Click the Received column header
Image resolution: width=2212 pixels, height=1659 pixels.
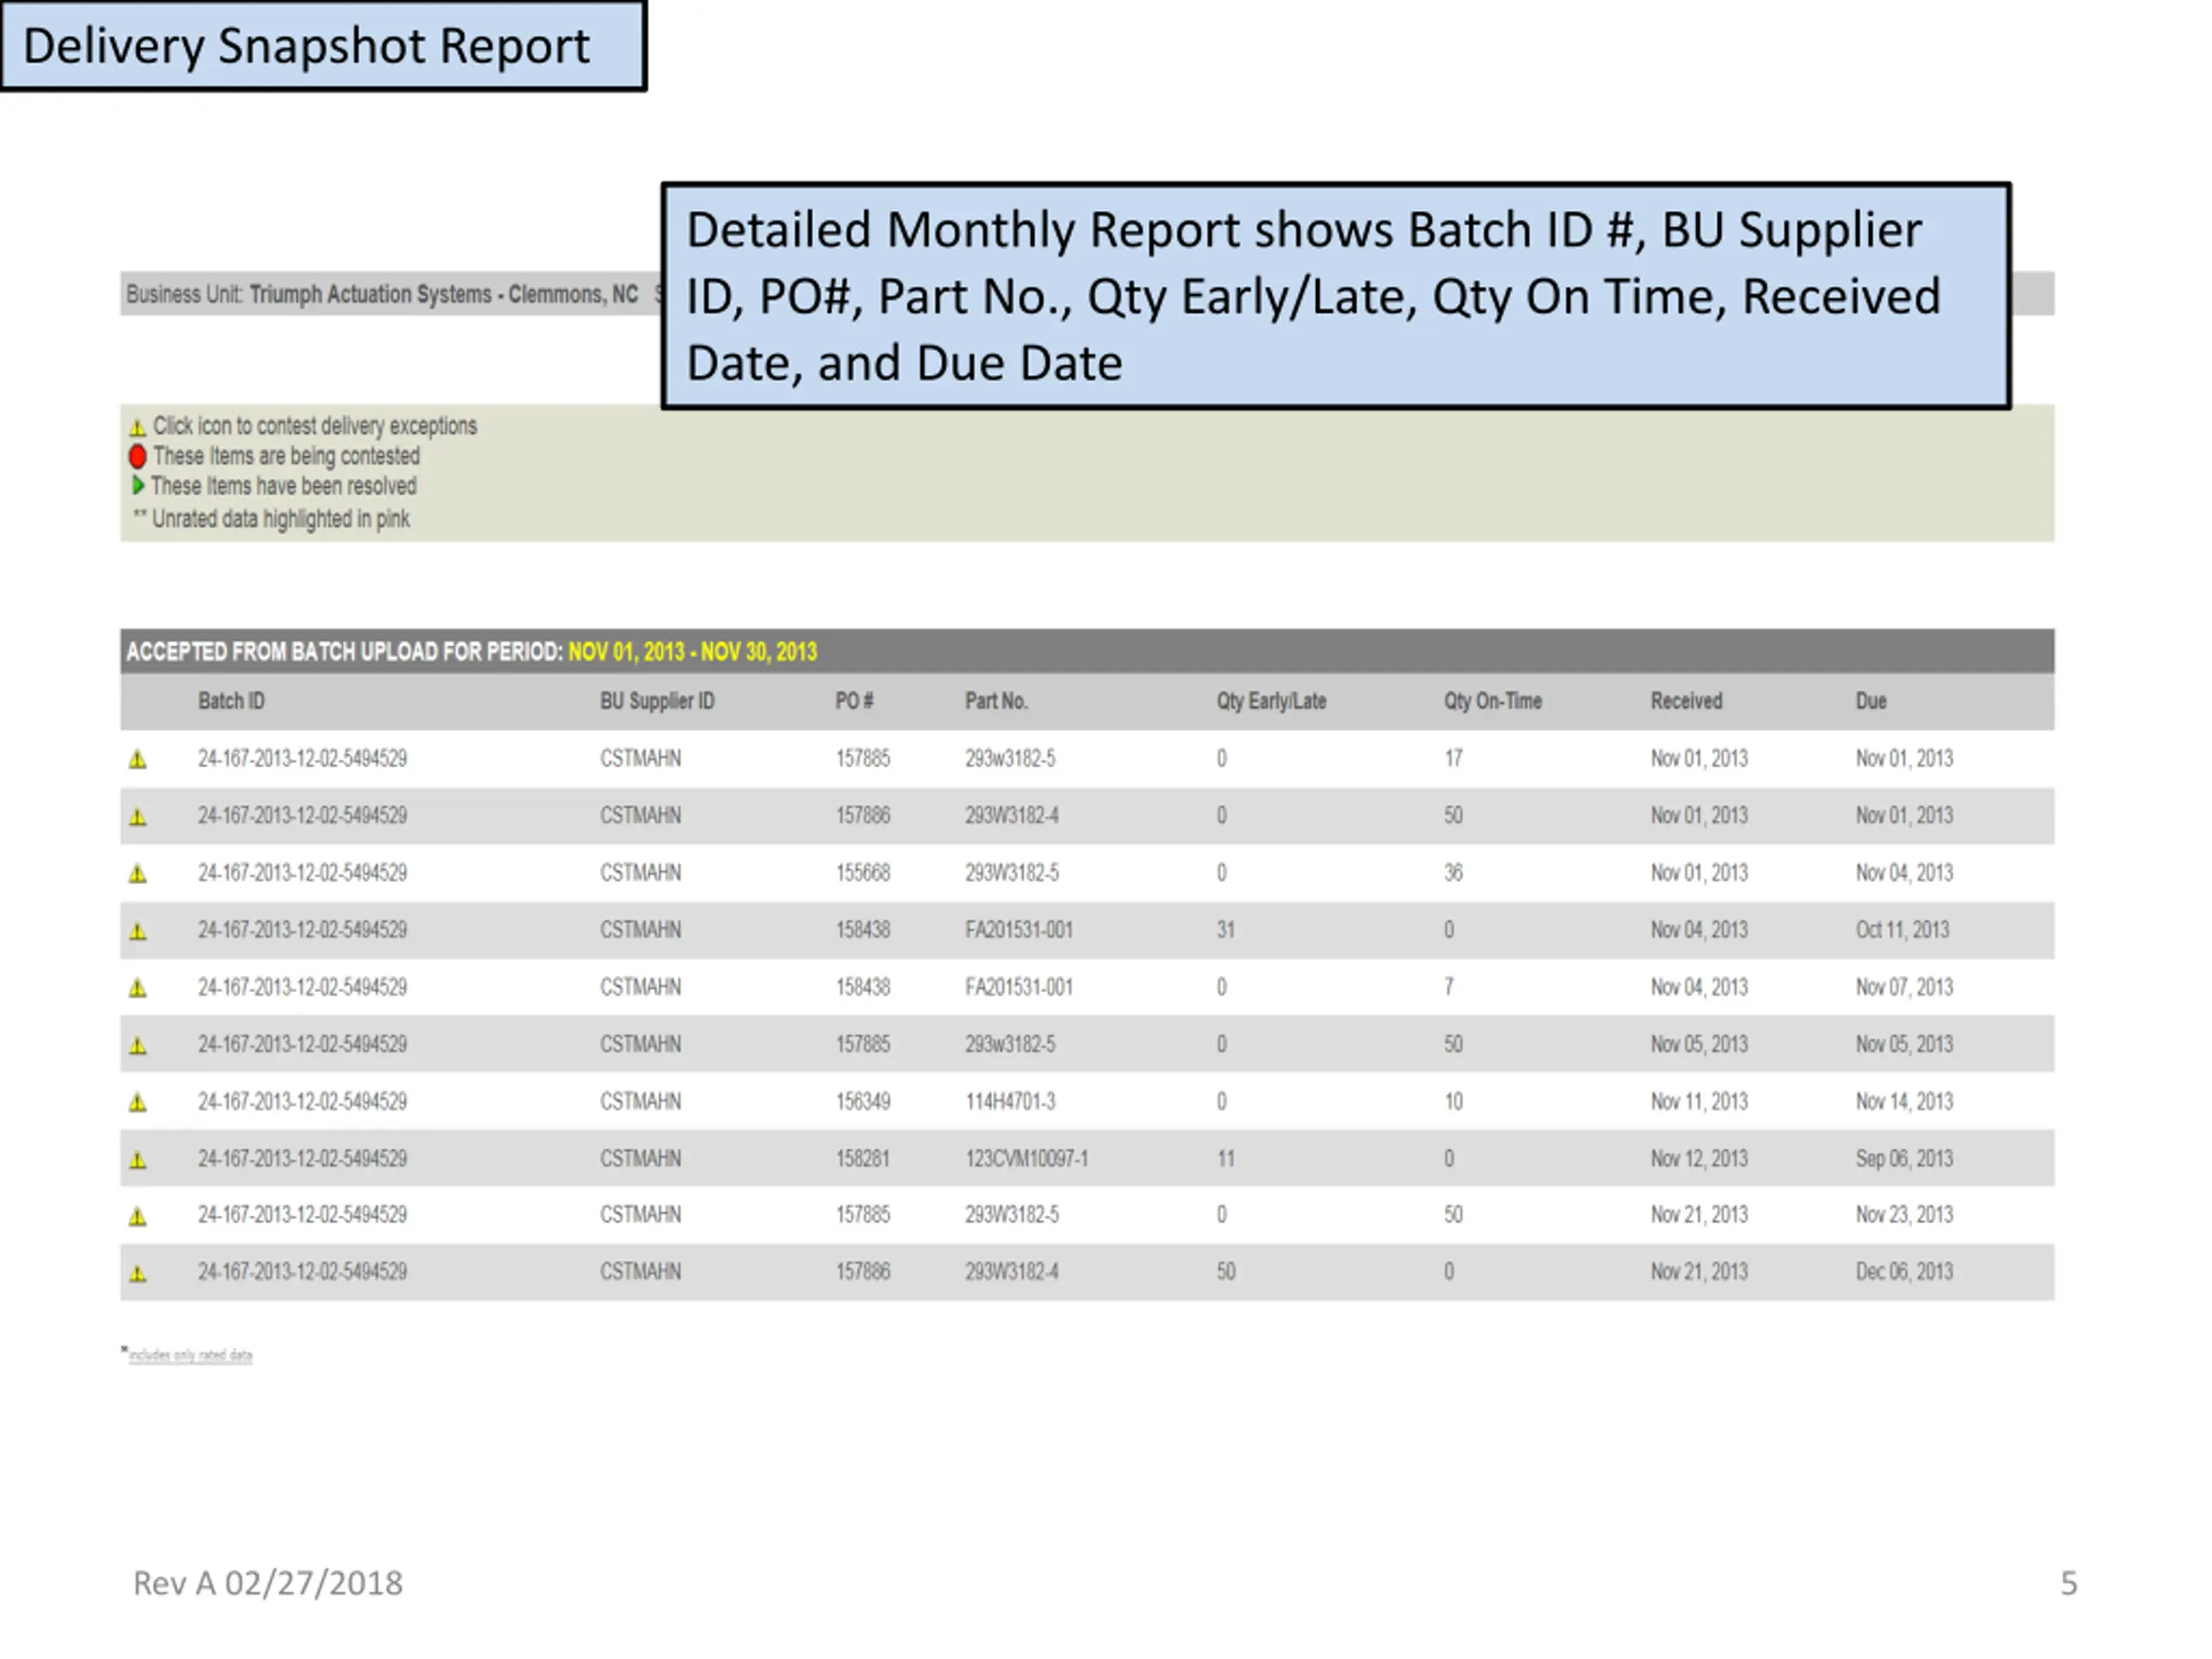coord(1685,701)
